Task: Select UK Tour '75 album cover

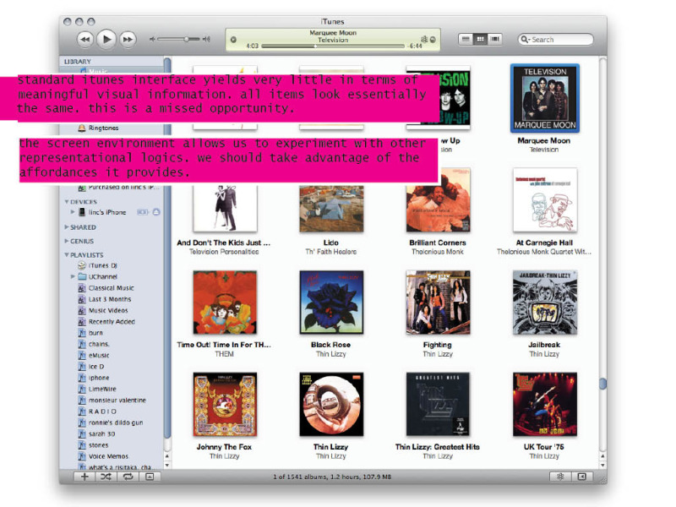Action: click(545, 405)
